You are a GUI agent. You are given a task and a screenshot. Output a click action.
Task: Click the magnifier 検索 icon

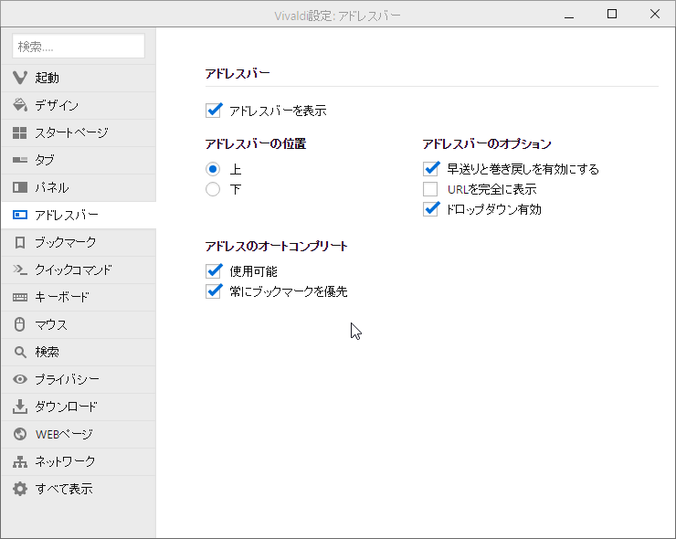(20, 352)
